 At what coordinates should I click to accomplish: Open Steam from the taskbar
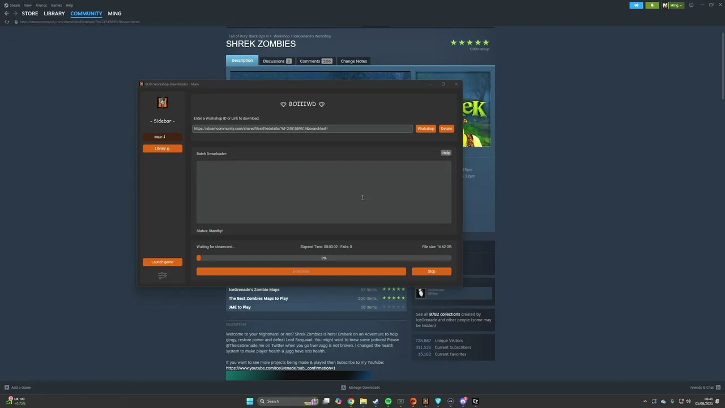tap(376, 401)
